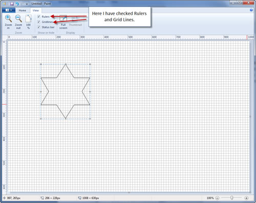Click the star selection's left-middle handle
256x203 pixels.
pyautogui.click(x=41, y=92)
